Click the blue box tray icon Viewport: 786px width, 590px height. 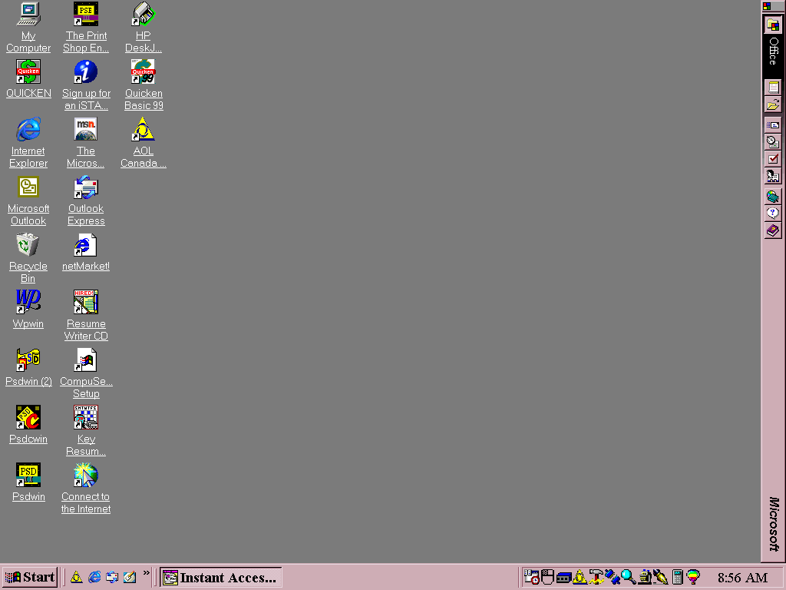(563, 578)
